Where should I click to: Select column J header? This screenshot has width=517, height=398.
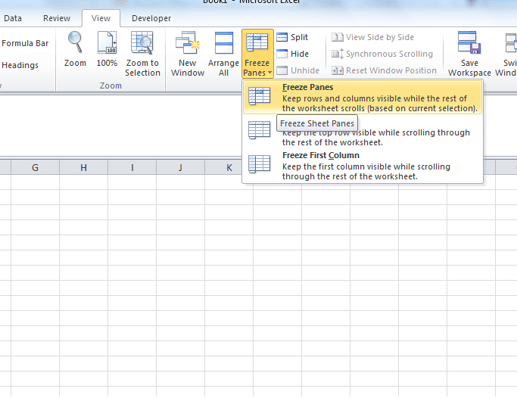click(x=180, y=167)
